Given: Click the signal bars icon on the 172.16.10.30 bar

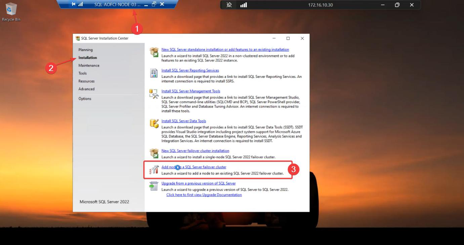Looking at the screenshot, I should point(244,5).
